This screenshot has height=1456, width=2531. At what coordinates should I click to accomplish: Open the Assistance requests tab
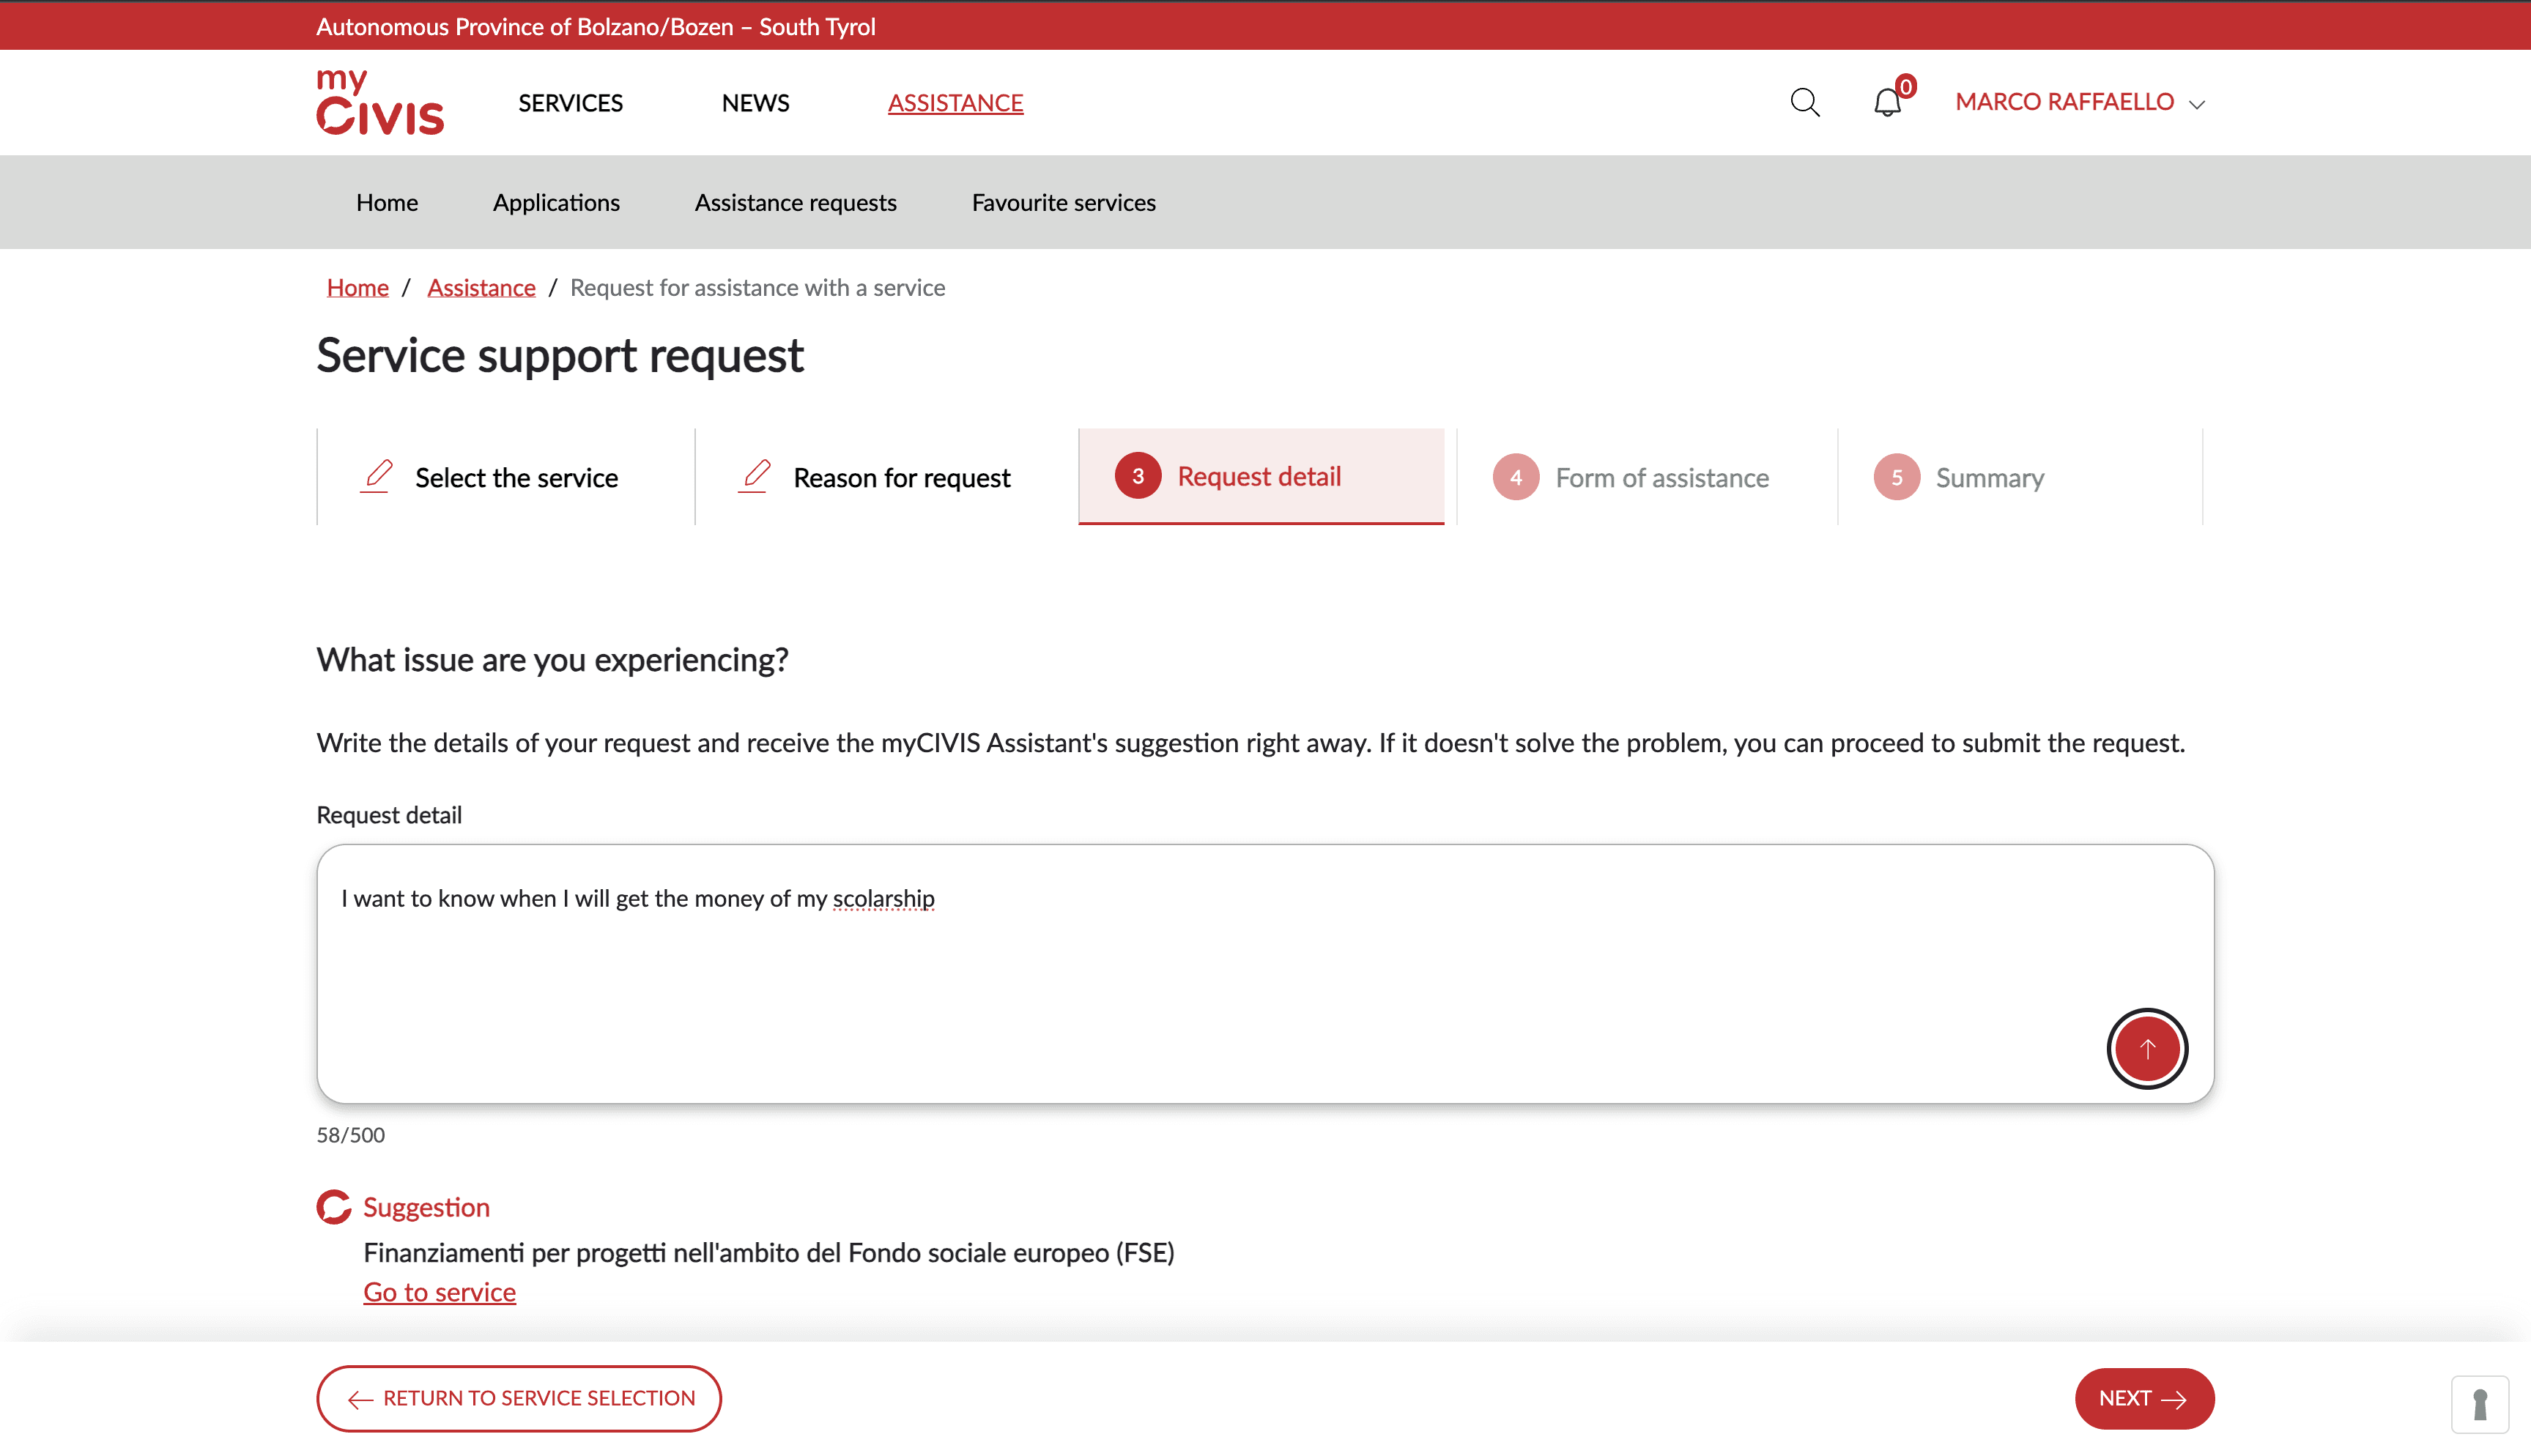pyautogui.click(x=795, y=202)
